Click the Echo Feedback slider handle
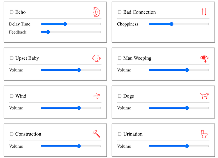Image resolution: width=218 pixels, height=158 pixels. click(x=48, y=32)
